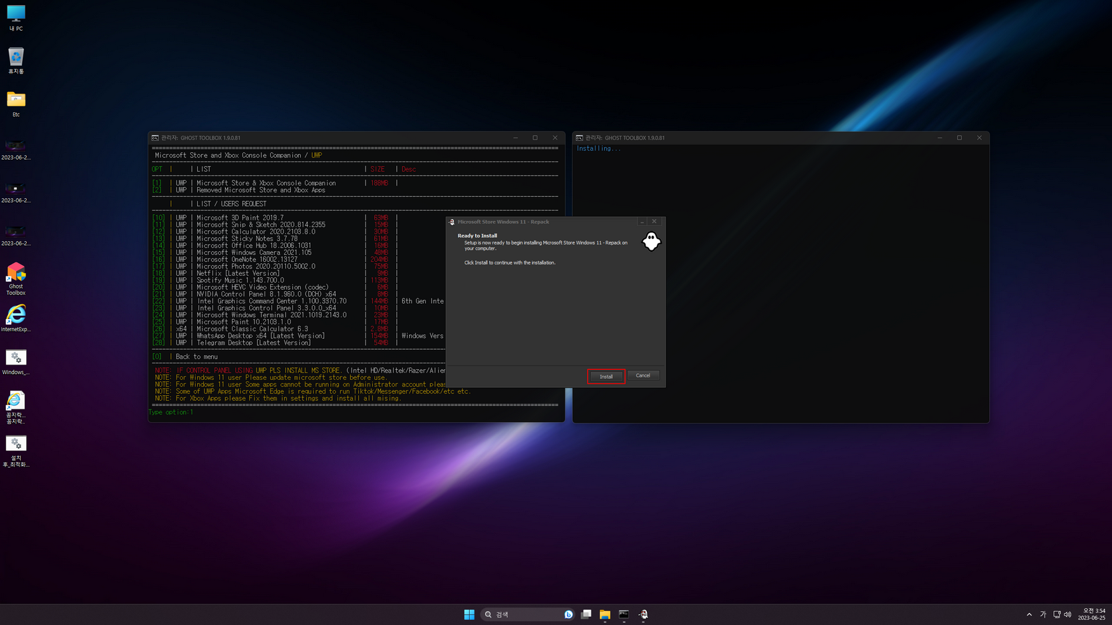Select the 설치 후_최적화 desktop icon

[x=16, y=451]
